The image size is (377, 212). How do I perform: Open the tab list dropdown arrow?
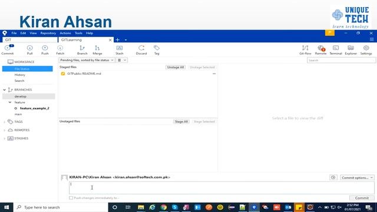125,40
